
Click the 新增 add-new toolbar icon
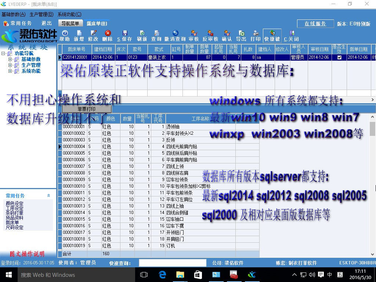point(79,36)
